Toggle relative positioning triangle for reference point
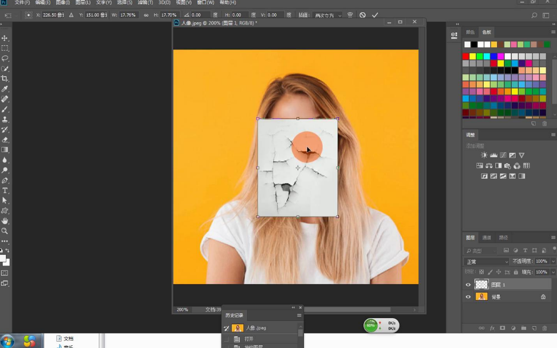Viewport: 557px width, 348px height. pyautogui.click(x=71, y=15)
